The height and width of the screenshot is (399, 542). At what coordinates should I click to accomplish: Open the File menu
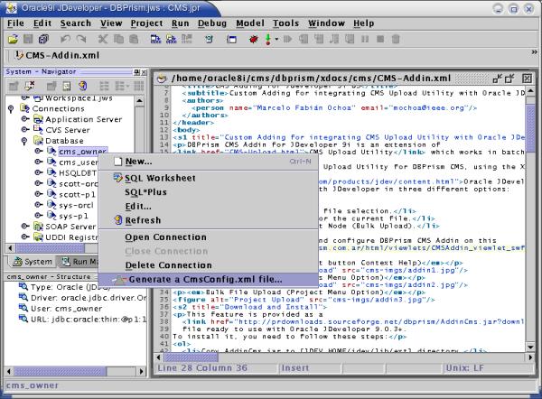click(15, 23)
